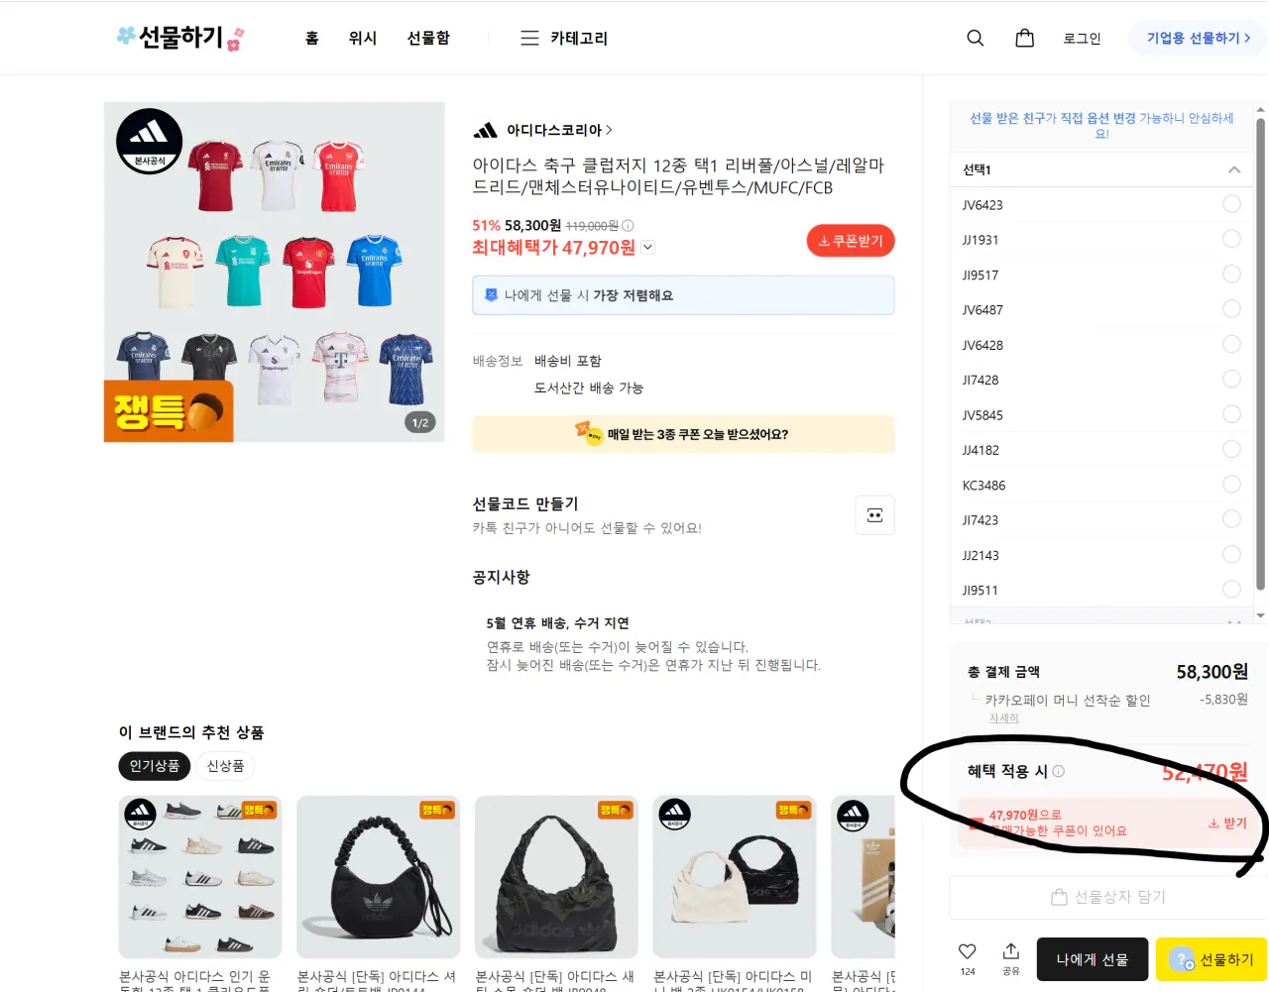The height and width of the screenshot is (992, 1269).
Task: Click the 5월 연휴 배송, 수거 지연 notice
Action: tap(557, 623)
